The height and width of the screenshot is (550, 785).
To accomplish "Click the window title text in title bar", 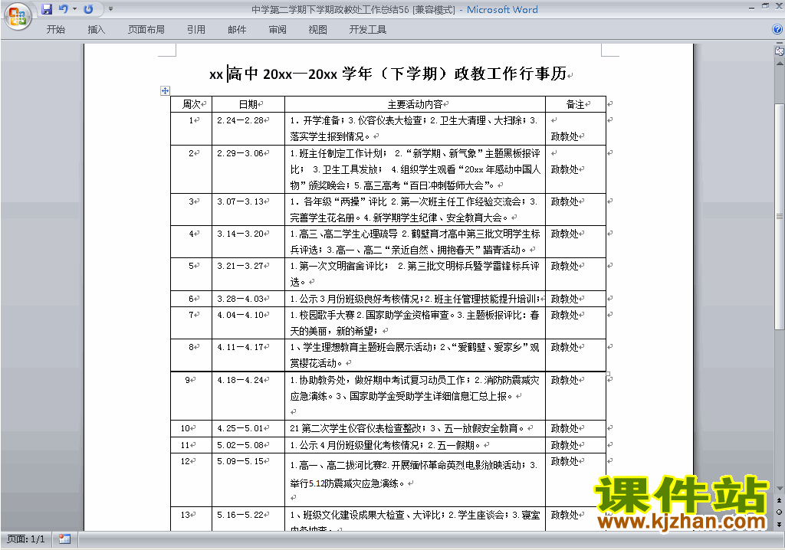I will 395,9.
